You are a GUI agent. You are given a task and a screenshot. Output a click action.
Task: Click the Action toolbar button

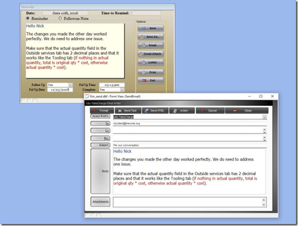(x=182, y=111)
